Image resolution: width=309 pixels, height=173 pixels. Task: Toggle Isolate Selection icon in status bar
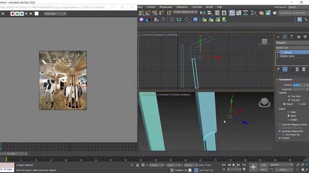[132, 165]
